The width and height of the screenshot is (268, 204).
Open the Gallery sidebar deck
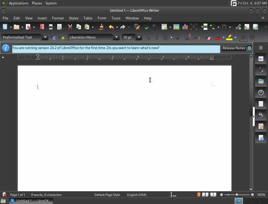pos(261,81)
